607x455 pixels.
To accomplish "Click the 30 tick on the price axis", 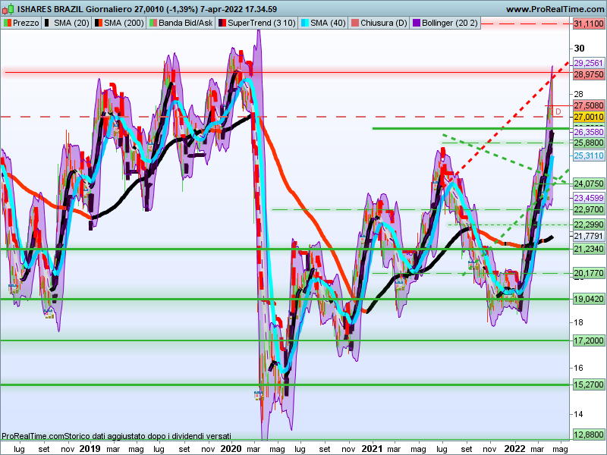I will coord(579,49).
